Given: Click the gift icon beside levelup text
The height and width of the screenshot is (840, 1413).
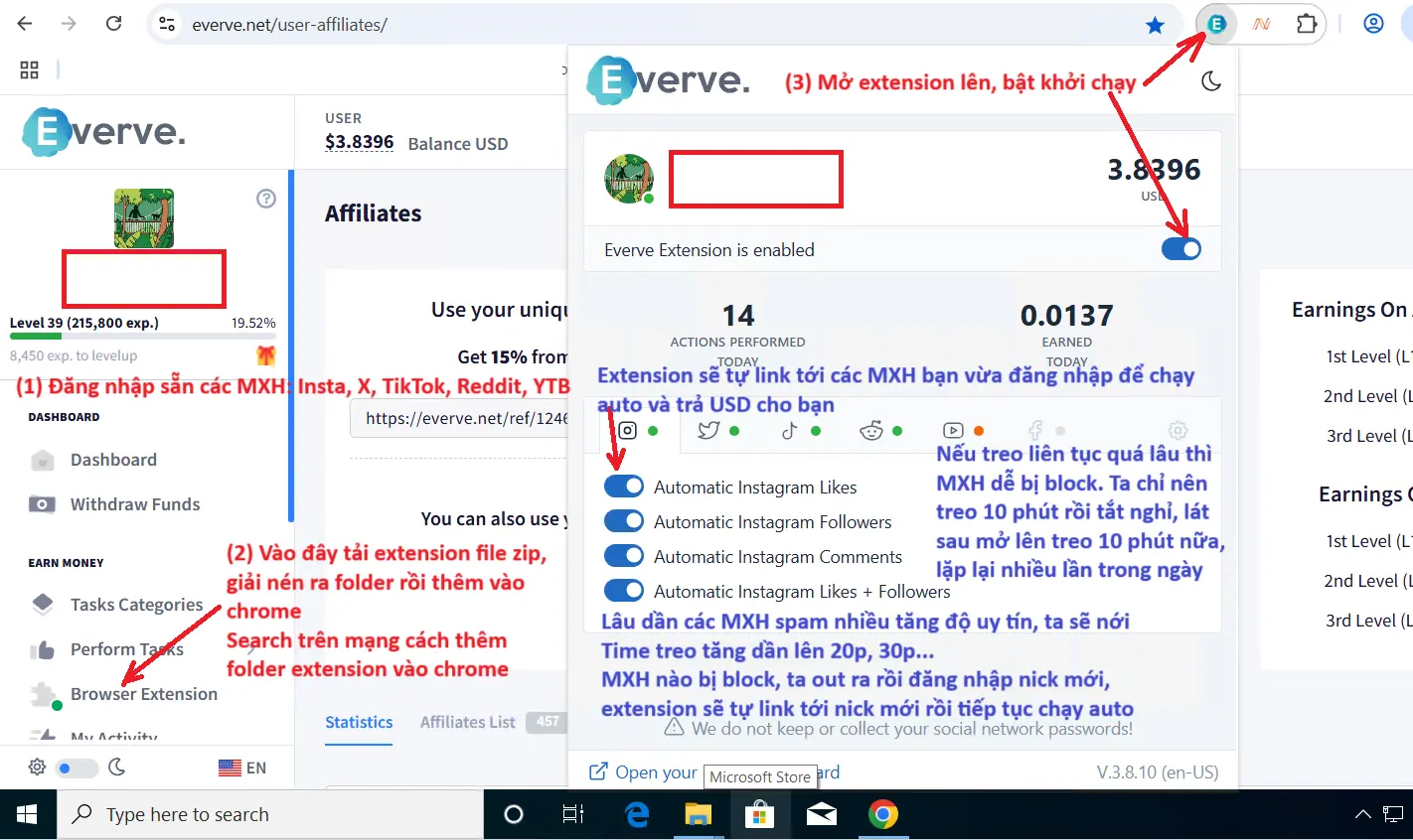Looking at the screenshot, I should (x=265, y=354).
